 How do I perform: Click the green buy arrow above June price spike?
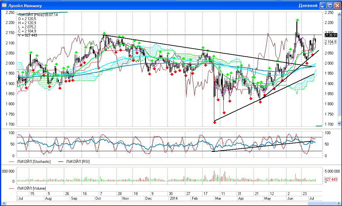click(297, 20)
